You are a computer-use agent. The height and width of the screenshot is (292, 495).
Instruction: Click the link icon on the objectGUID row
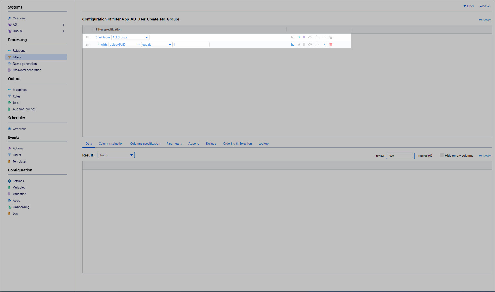[310, 45]
